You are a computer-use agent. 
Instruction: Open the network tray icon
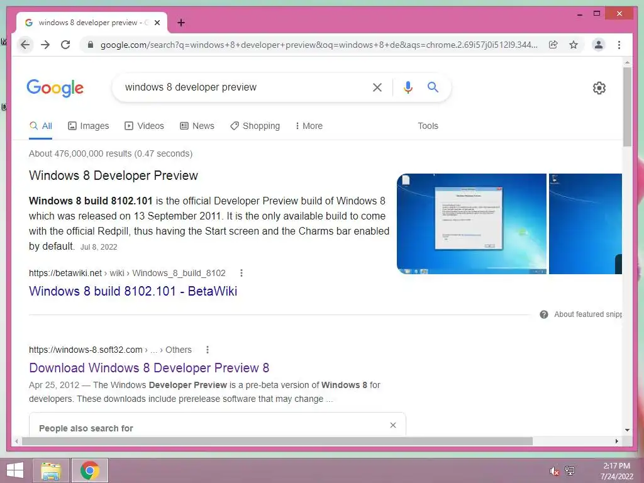[x=570, y=471]
